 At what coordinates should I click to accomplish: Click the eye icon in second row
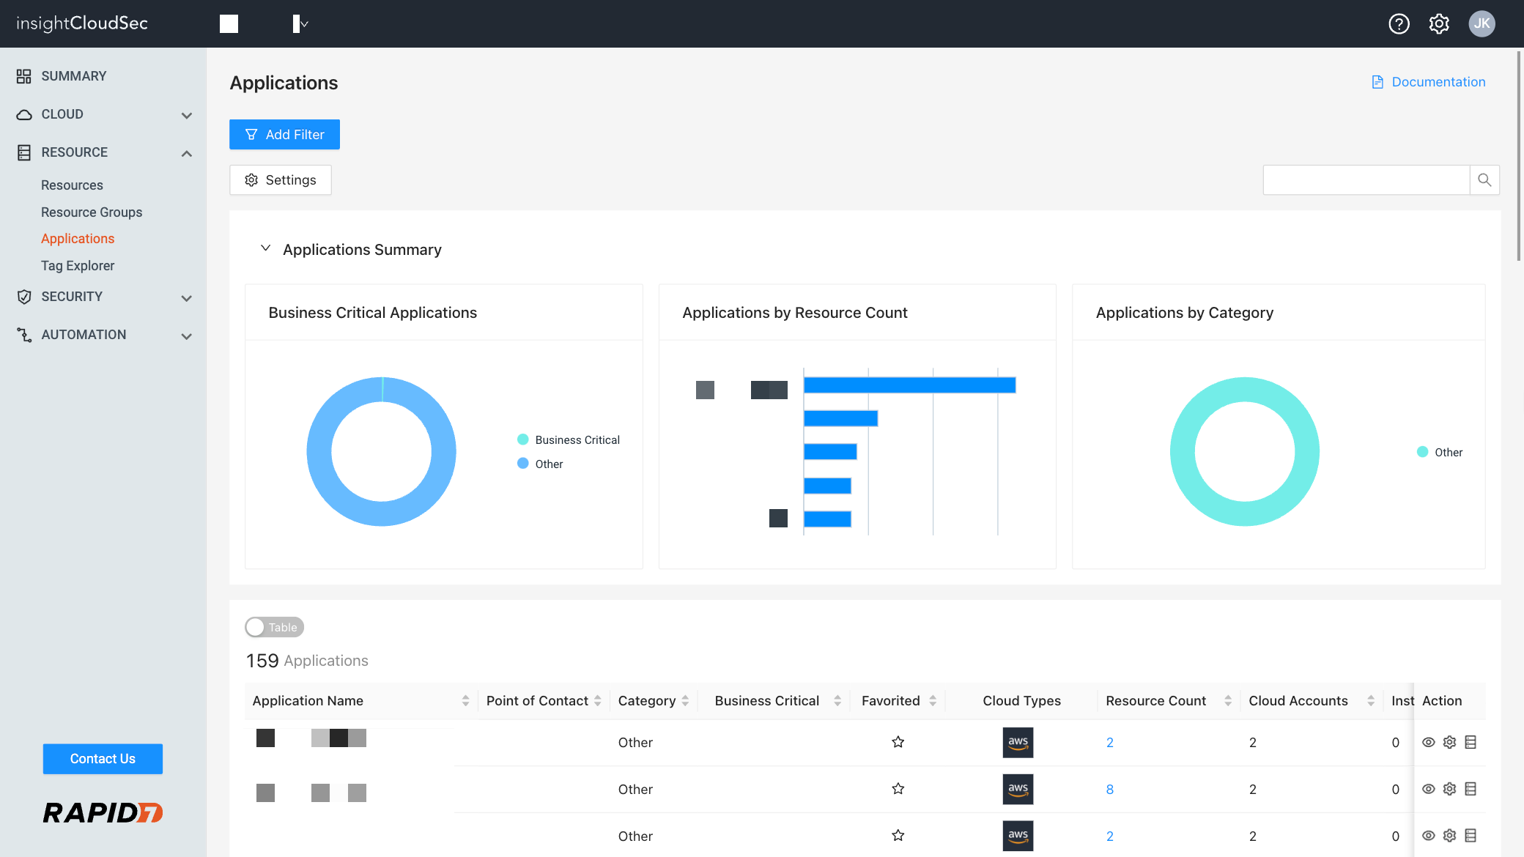pyautogui.click(x=1429, y=789)
